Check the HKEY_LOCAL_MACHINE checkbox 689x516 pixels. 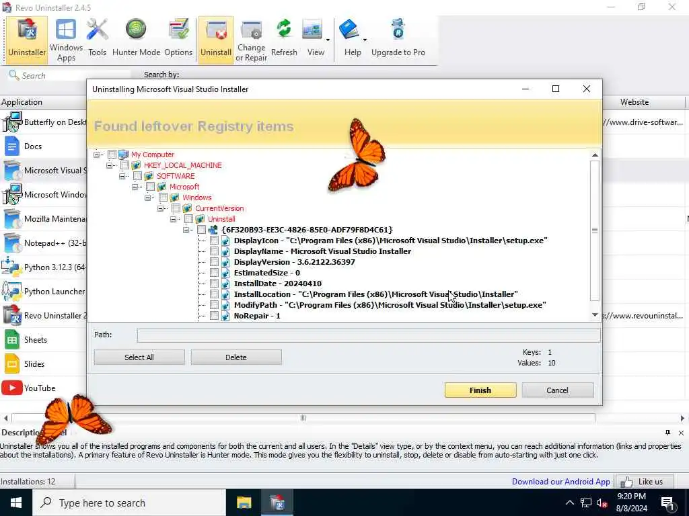click(124, 165)
